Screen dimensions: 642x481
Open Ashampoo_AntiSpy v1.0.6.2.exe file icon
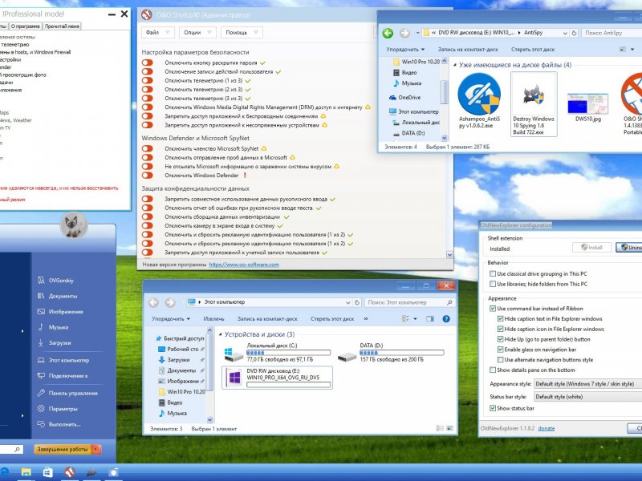tap(478, 94)
